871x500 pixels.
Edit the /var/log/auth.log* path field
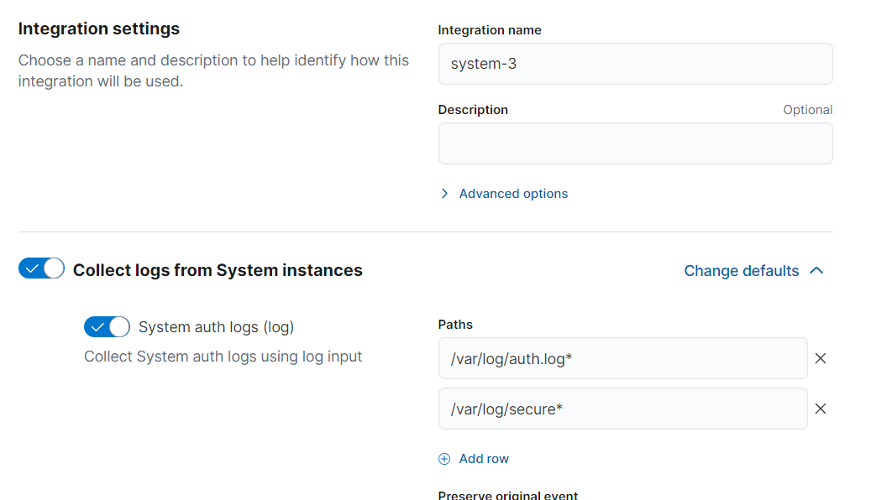622,358
